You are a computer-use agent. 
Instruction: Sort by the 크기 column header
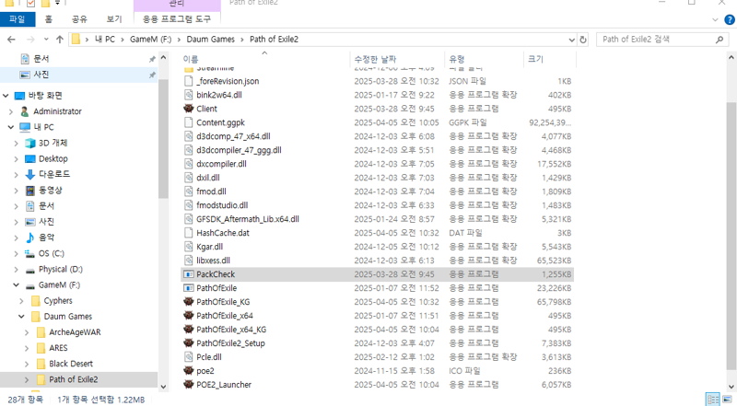coord(535,59)
